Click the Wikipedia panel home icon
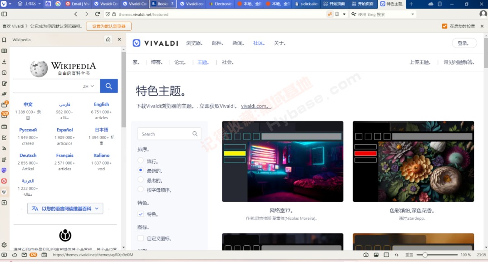Image resolution: width=488 pixels, height=262 pixels. click(108, 39)
